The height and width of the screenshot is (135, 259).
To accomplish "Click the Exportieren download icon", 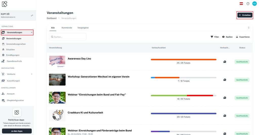I will 237,37.
